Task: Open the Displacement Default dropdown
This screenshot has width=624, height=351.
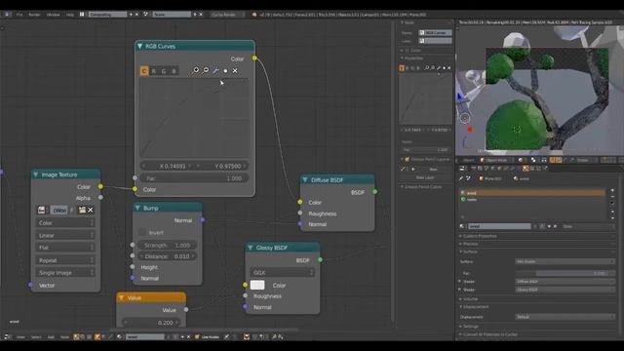Action: point(565,317)
